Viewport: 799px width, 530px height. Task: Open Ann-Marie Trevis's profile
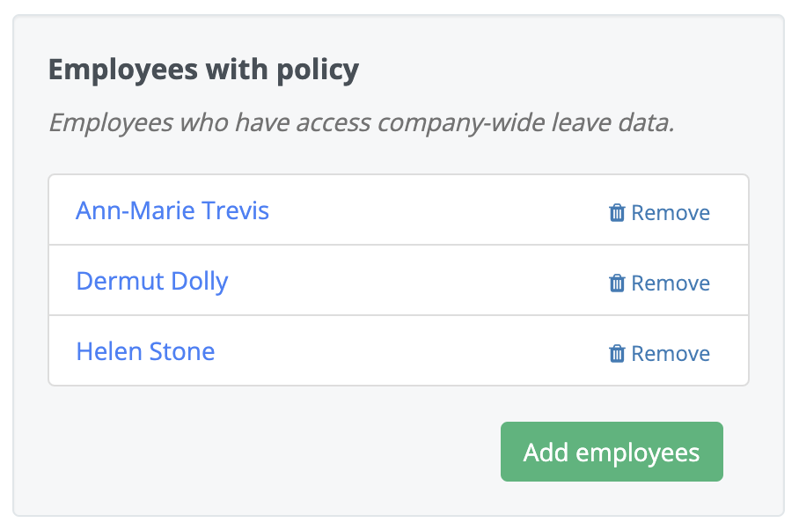tap(172, 210)
